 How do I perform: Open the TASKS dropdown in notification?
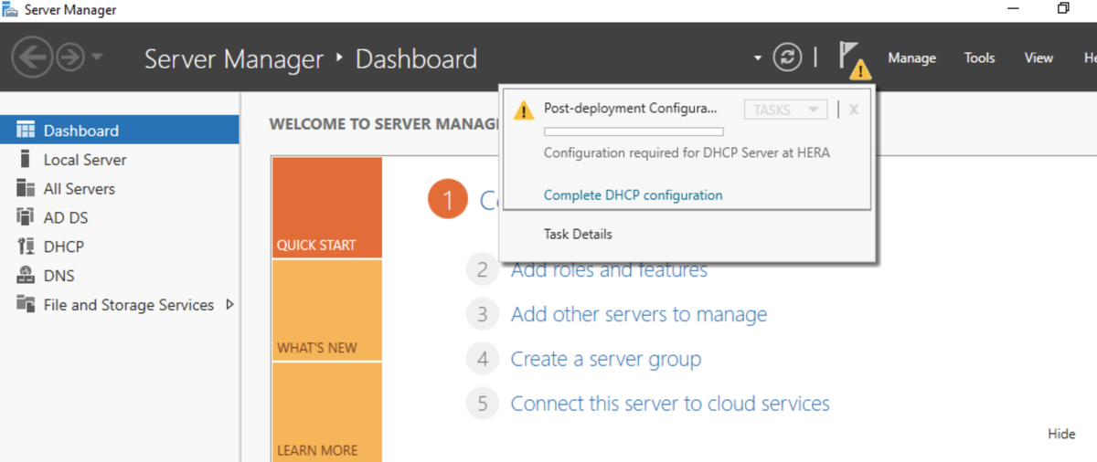point(786,110)
